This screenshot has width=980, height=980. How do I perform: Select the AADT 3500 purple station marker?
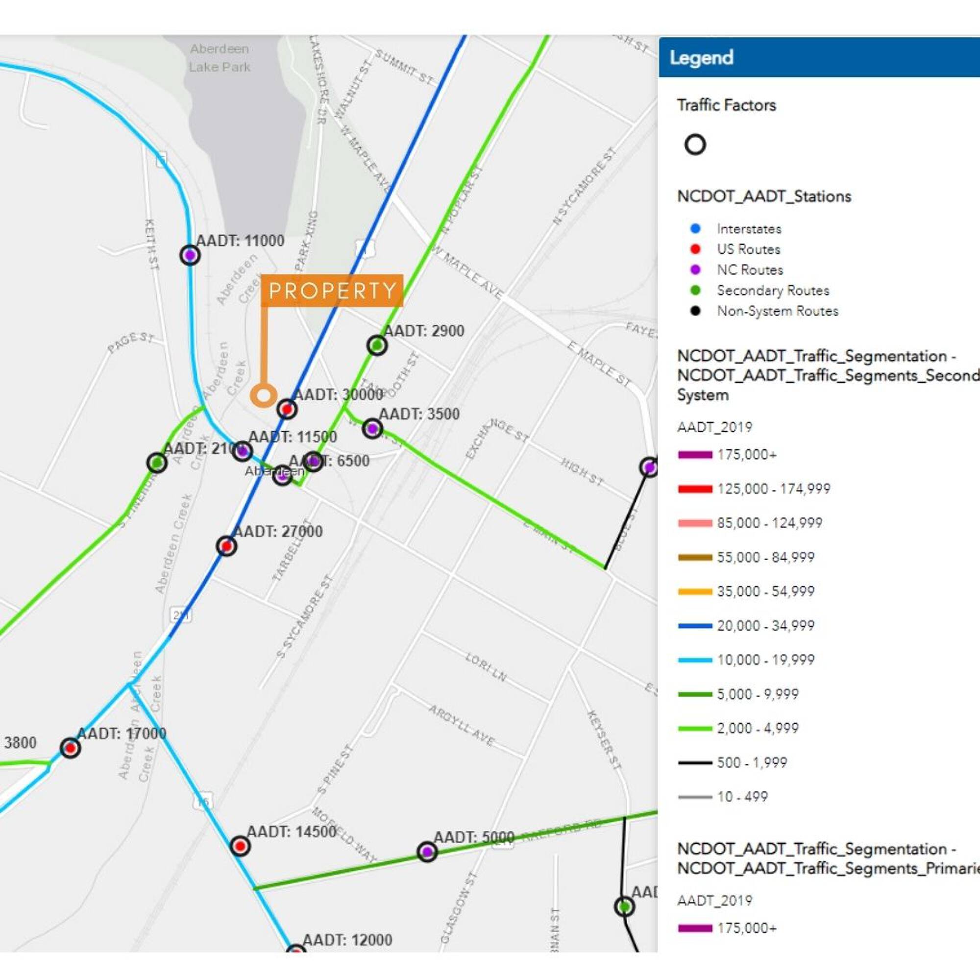point(372,429)
